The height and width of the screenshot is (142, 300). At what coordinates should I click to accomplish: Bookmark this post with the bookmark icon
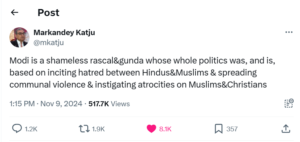[x=219, y=129]
